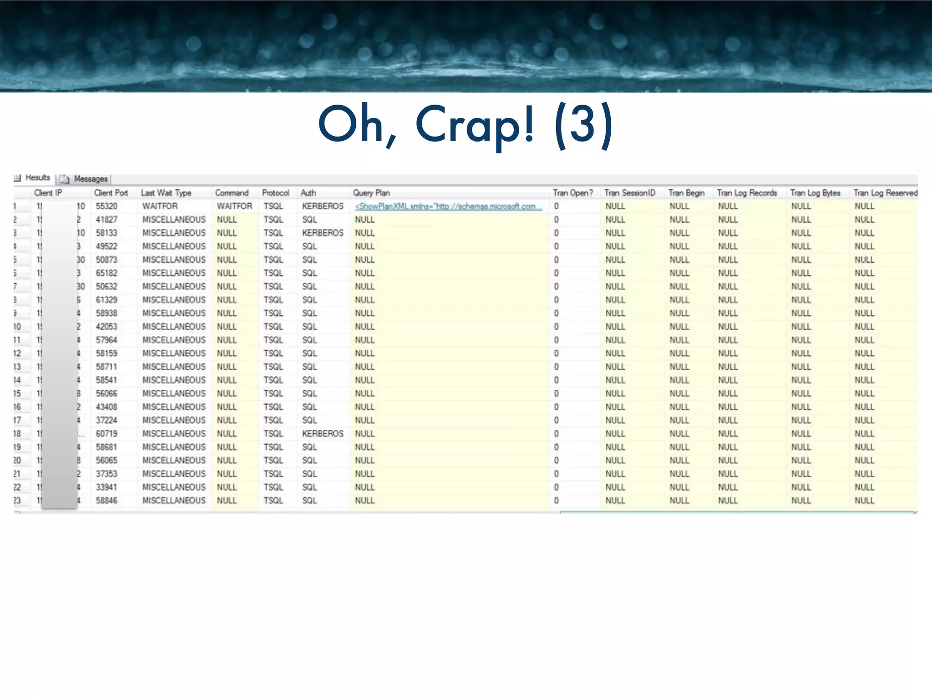The width and height of the screenshot is (932, 699).
Task: Open the ShowPlanXML query plan link
Action: click(x=448, y=206)
